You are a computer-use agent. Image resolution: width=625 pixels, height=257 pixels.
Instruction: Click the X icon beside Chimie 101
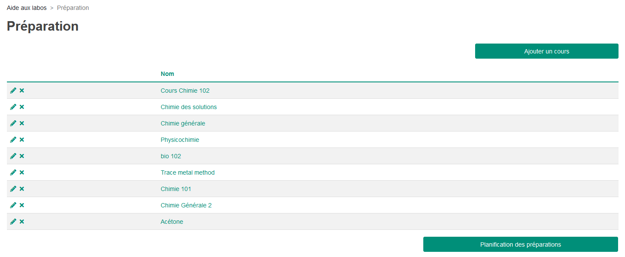coord(22,189)
